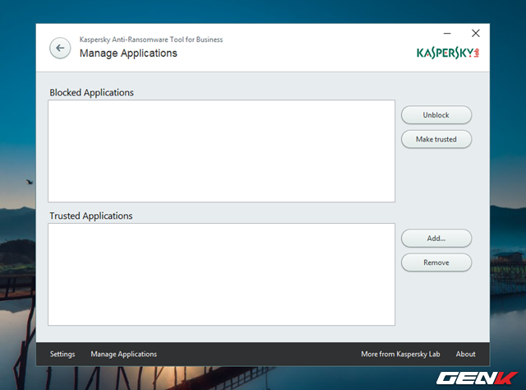526x390 pixels.
Task: Open the Add... trusted application dialog
Action: pos(436,238)
